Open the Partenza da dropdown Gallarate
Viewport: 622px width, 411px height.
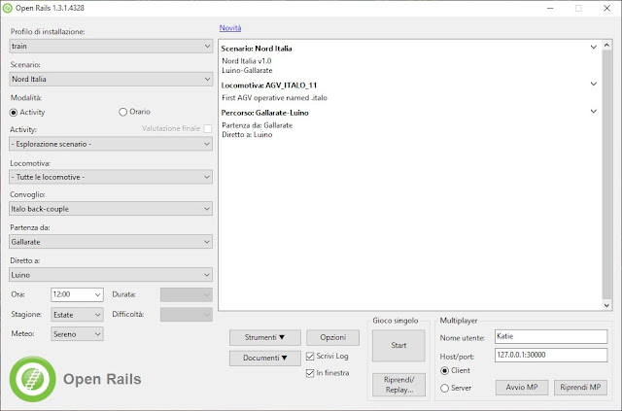111,242
